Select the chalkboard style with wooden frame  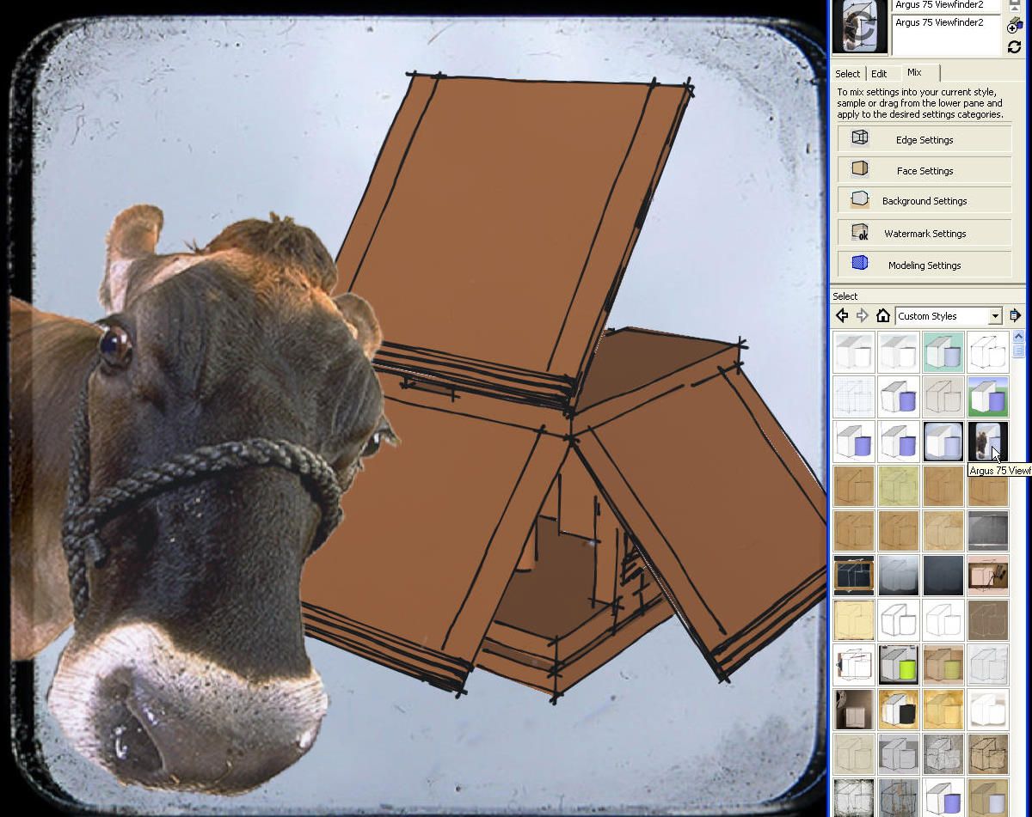(x=854, y=575)
